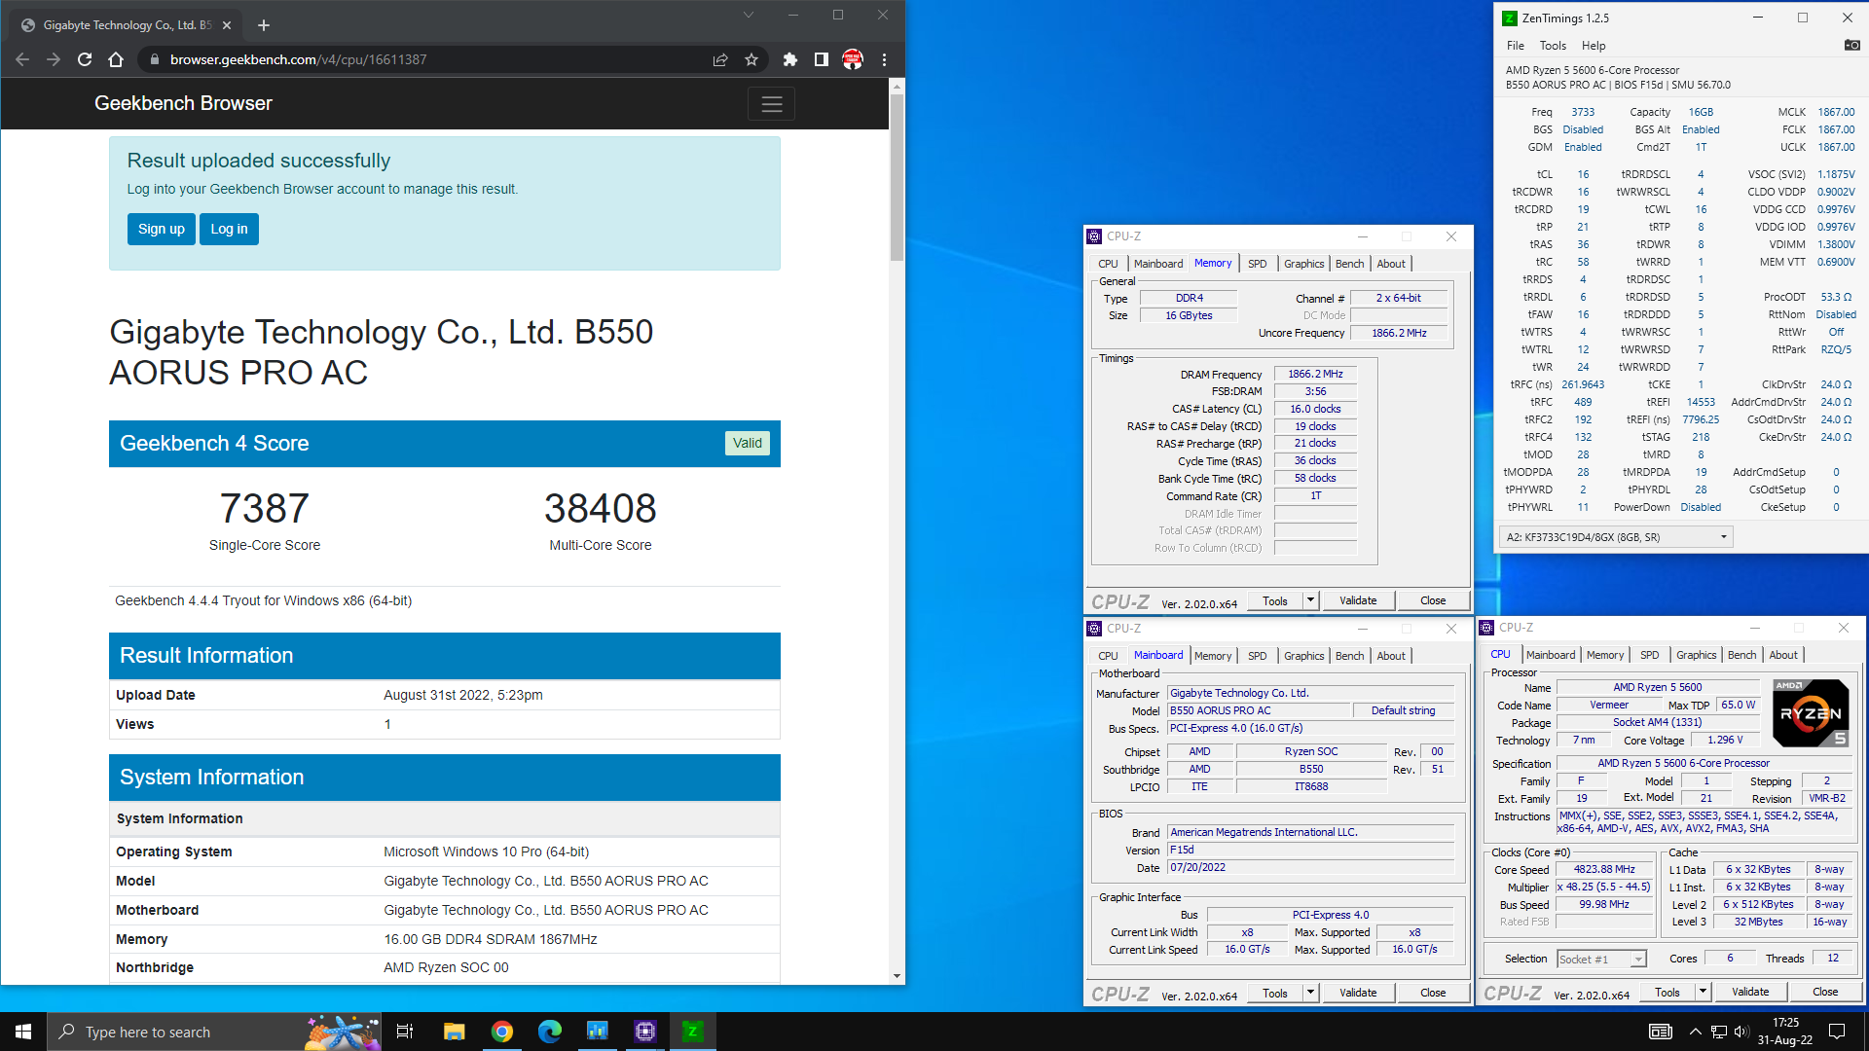Switch to SPD tab in Memory CPU-Z window

[x=1258, y=264]
